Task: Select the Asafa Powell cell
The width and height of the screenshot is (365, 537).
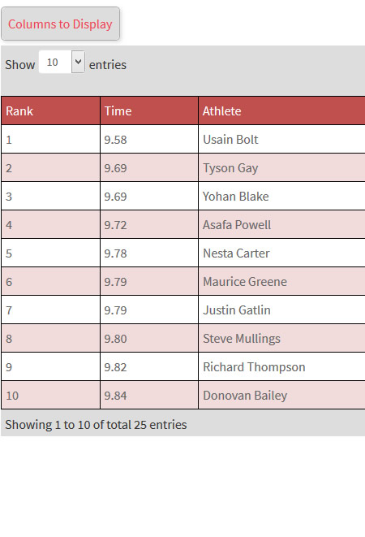Action: pos(282,224)
